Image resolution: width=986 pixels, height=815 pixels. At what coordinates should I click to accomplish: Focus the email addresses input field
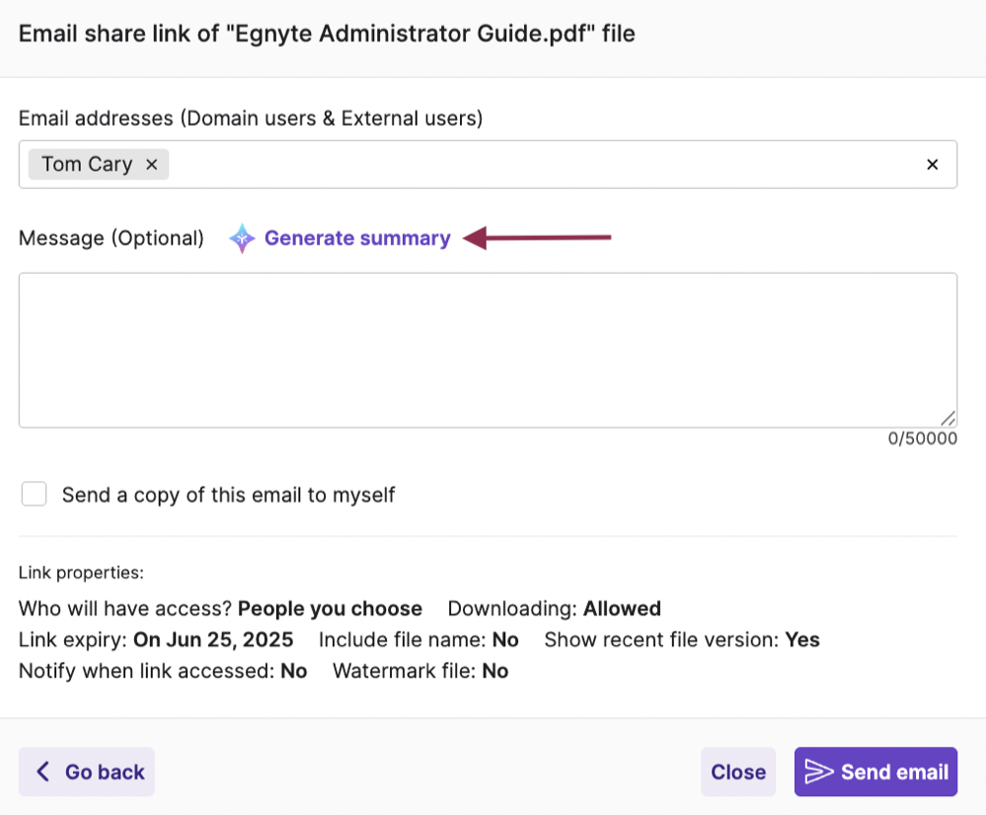pos(543,165)
